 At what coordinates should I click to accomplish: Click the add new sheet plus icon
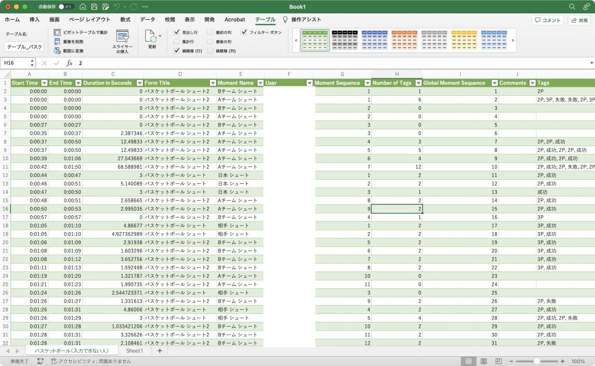[x=160, y=351]
